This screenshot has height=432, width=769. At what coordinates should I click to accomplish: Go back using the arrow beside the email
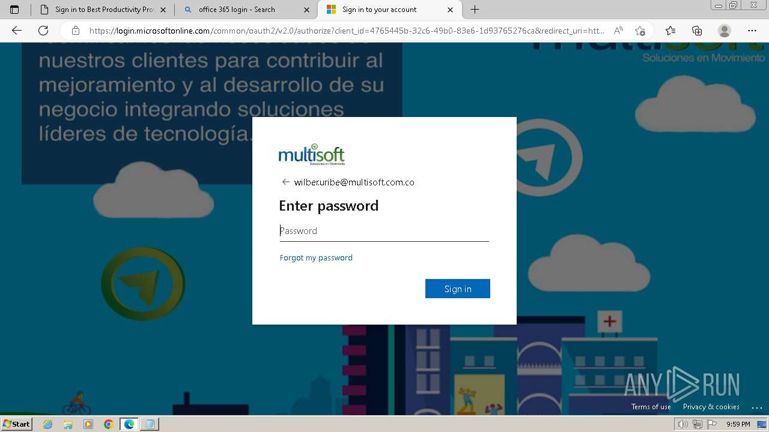tap(285, 182)
